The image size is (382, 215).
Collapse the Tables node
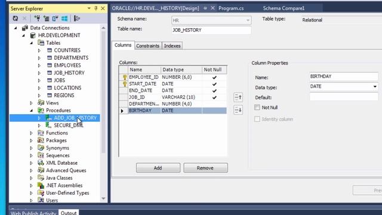tap(32, 43)
